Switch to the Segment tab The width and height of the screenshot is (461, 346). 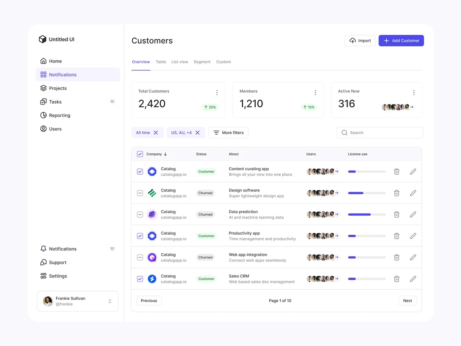[202, 62]
